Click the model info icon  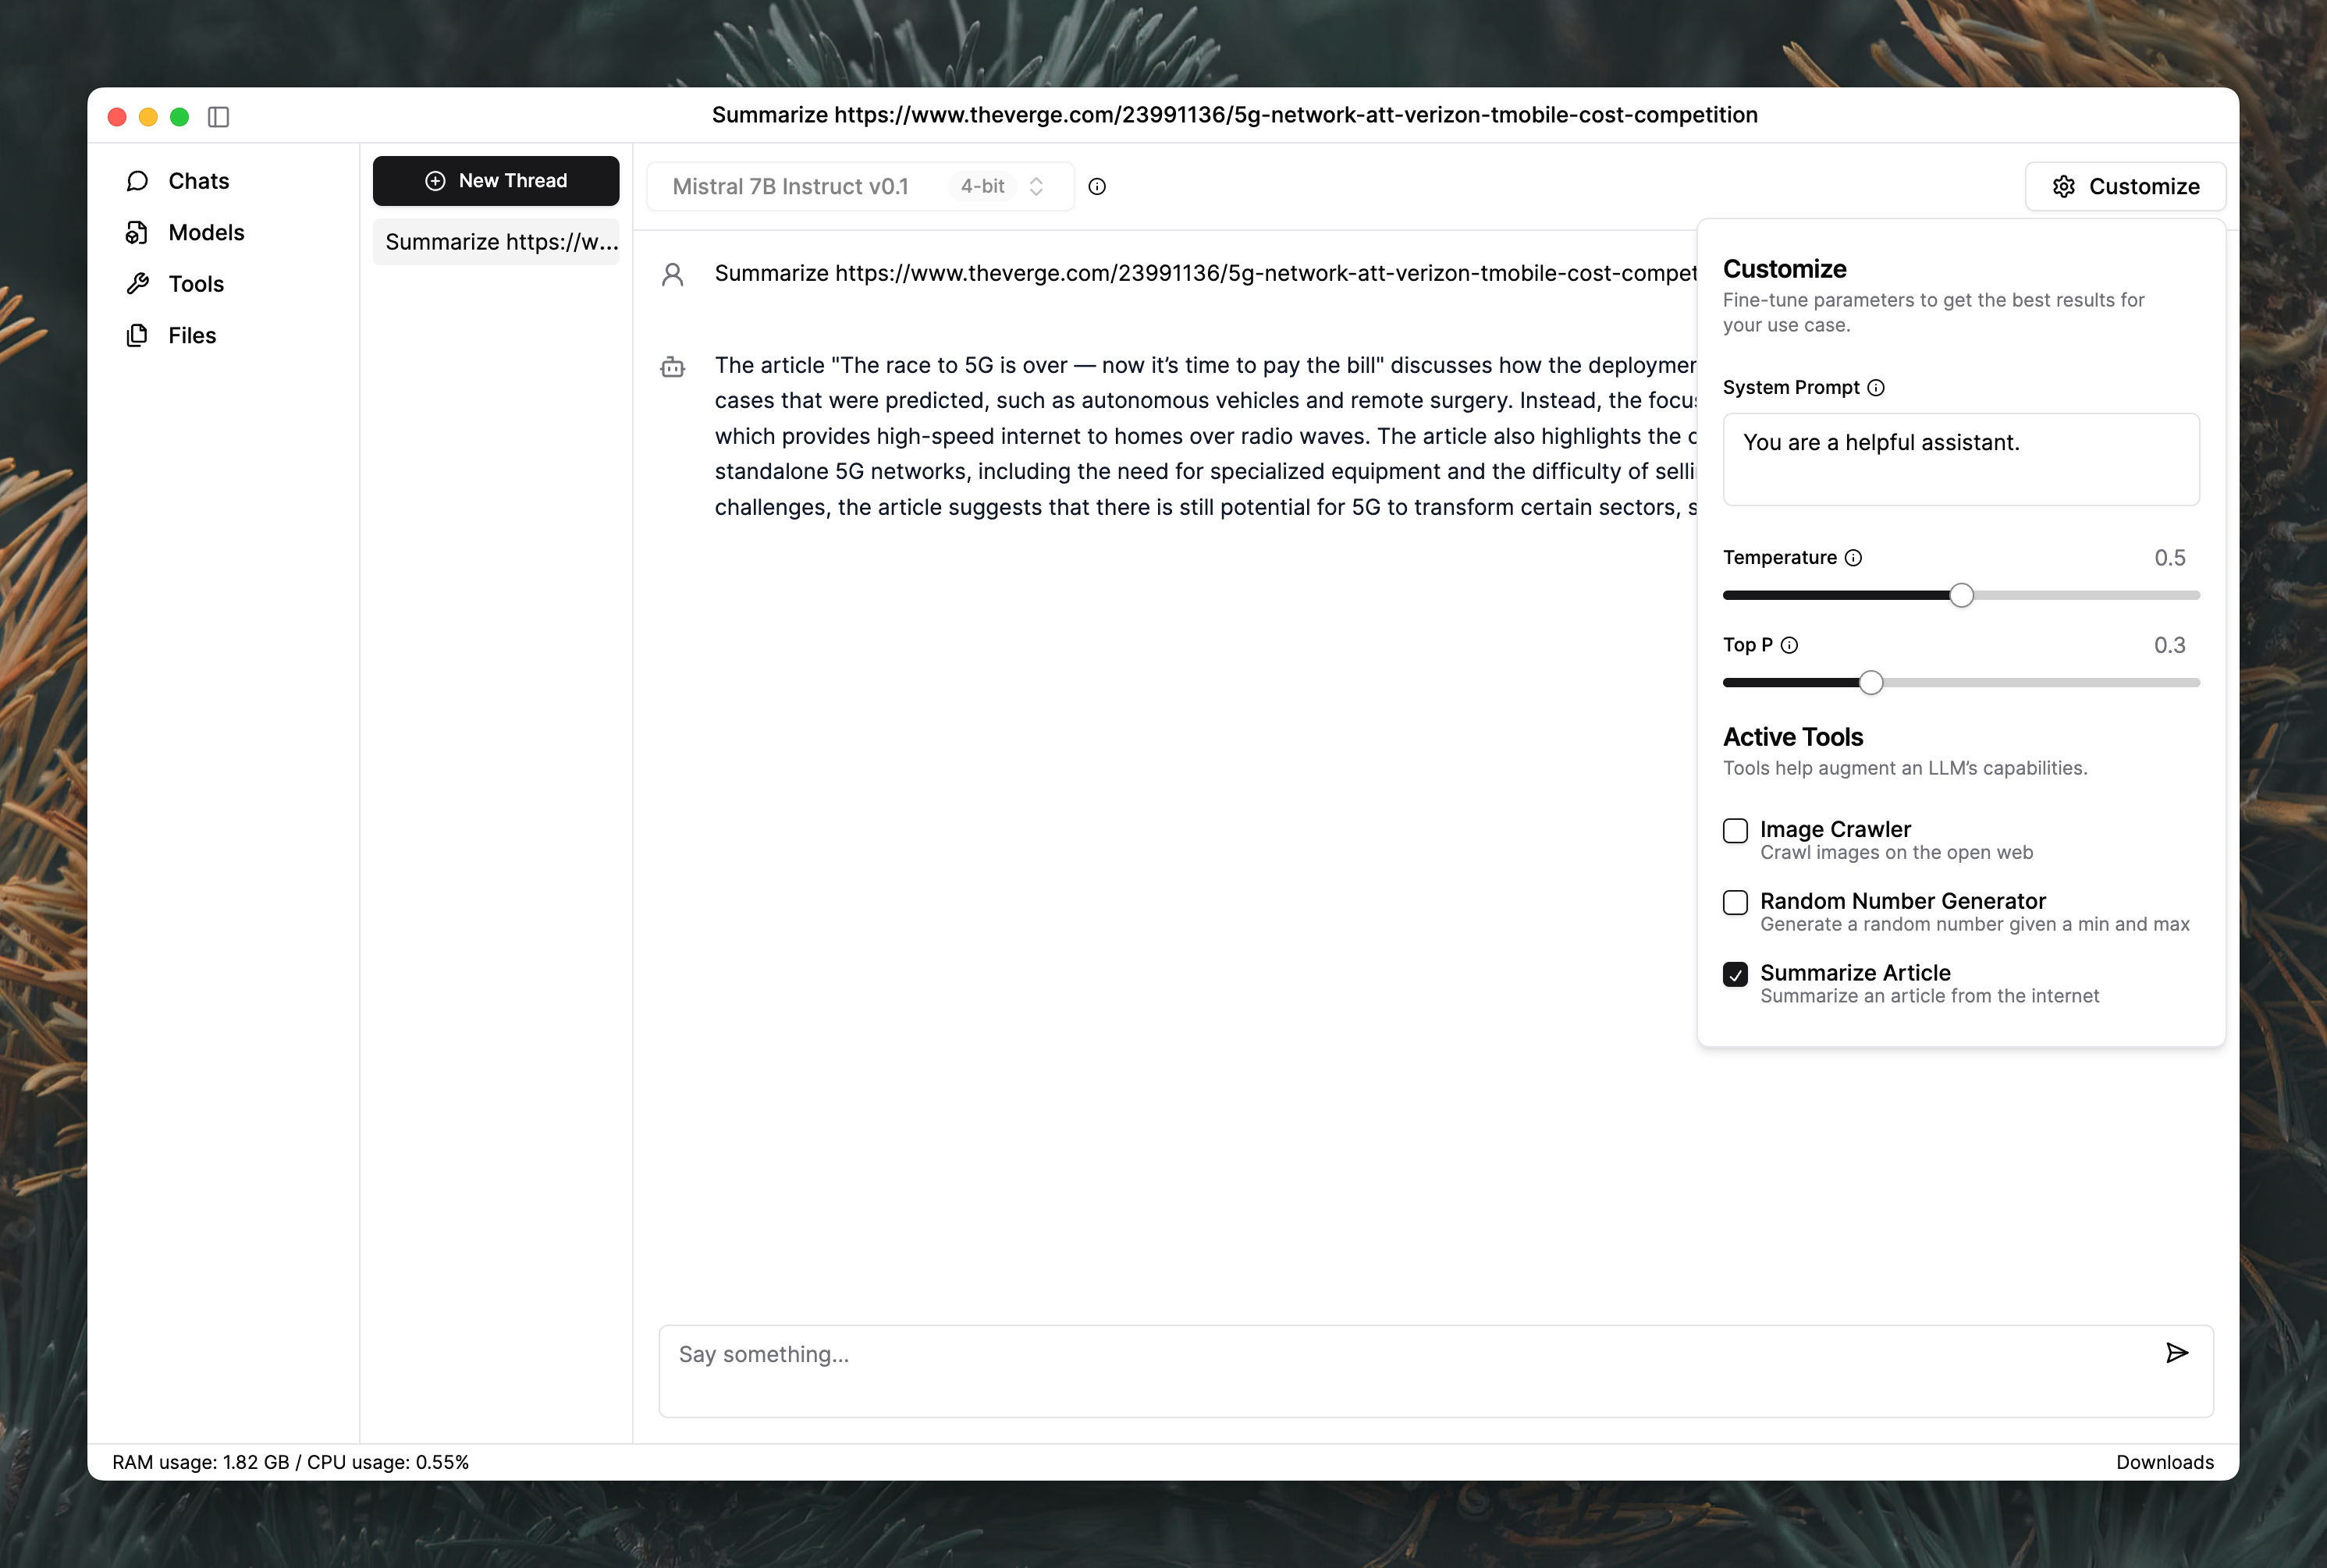[x=1096, y=187]
